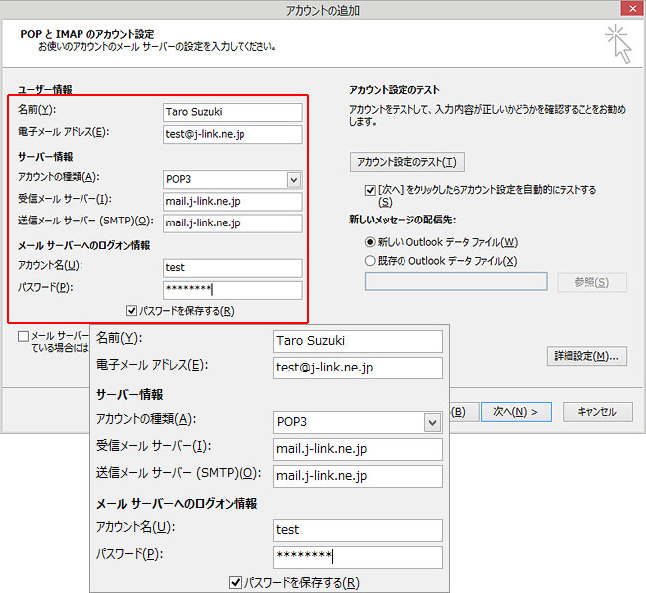Click the アカウント設定のテスト(T) button

[x=407, y=162]
